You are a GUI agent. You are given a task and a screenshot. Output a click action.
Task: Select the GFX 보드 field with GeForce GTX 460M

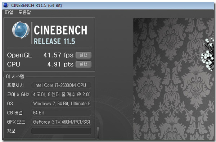click(x=61, y=122)
